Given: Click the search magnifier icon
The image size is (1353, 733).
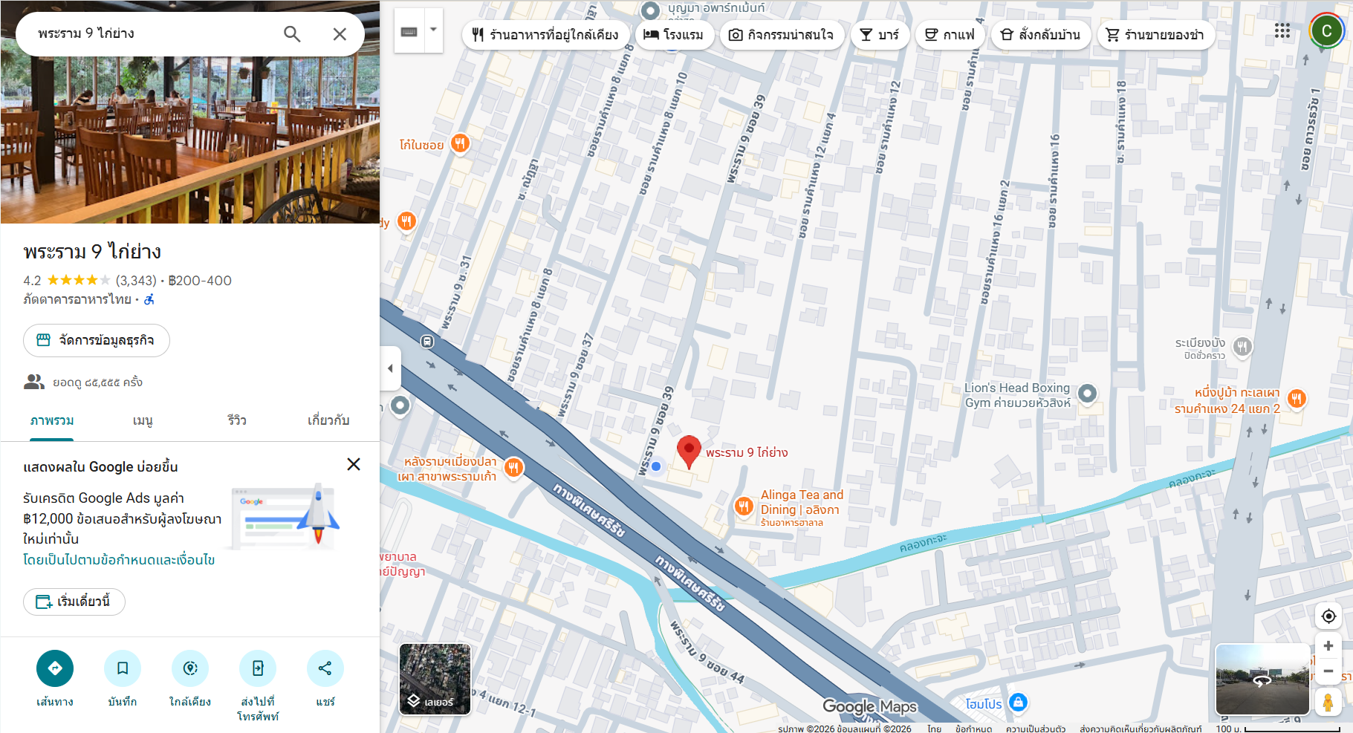Looking at the screenshot, I should tap(292, 34).
